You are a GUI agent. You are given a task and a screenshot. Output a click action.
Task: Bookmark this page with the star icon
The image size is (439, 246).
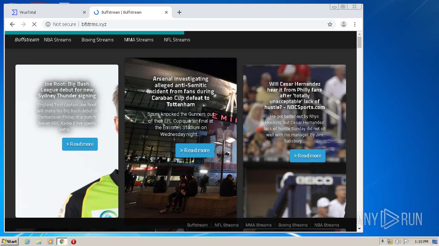point(330,24)
